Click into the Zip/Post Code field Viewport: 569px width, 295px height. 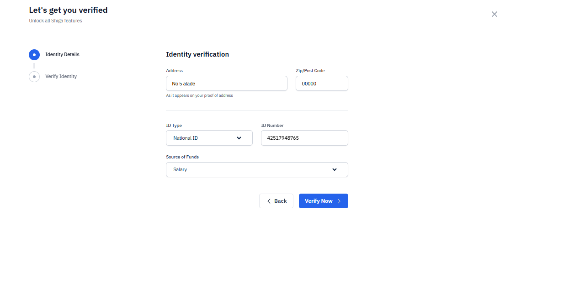tap(322, 84)
